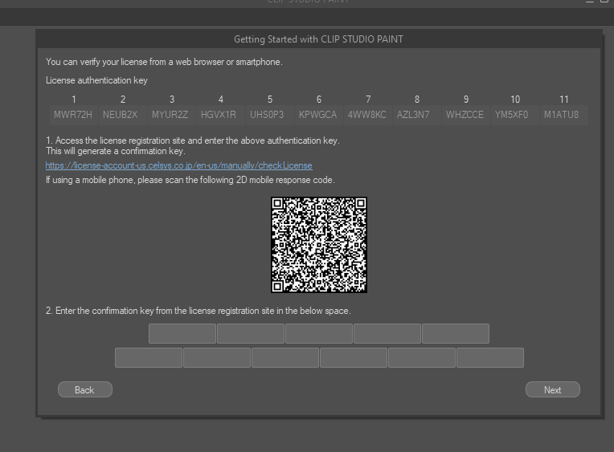The image size is (614, 452).
Task: Select authentication key field 11 M1ATU8
Action: 563,115
